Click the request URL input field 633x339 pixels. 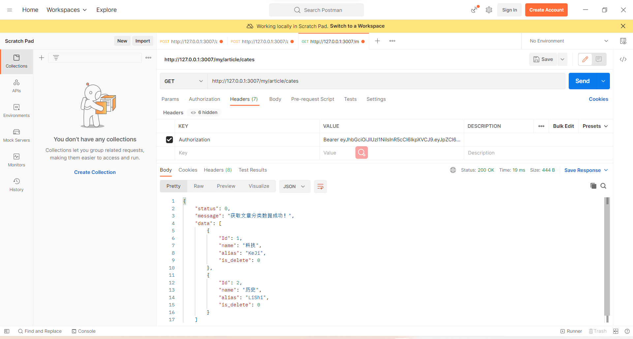point(386,81)
